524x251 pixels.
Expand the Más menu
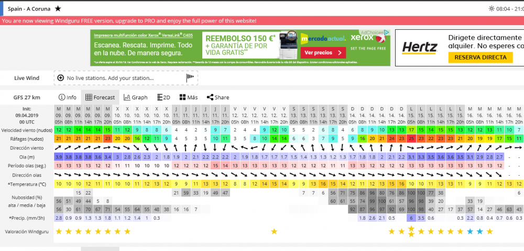tap(188, 97)
